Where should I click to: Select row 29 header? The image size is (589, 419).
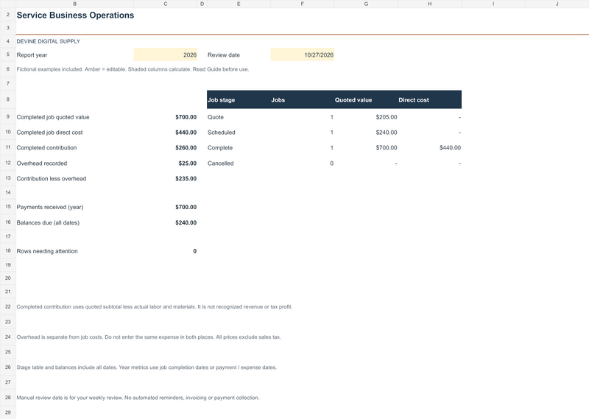pyautogui.click(x=8, y=412)
